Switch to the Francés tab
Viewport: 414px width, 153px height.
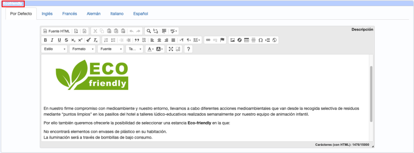coord(70,14)
